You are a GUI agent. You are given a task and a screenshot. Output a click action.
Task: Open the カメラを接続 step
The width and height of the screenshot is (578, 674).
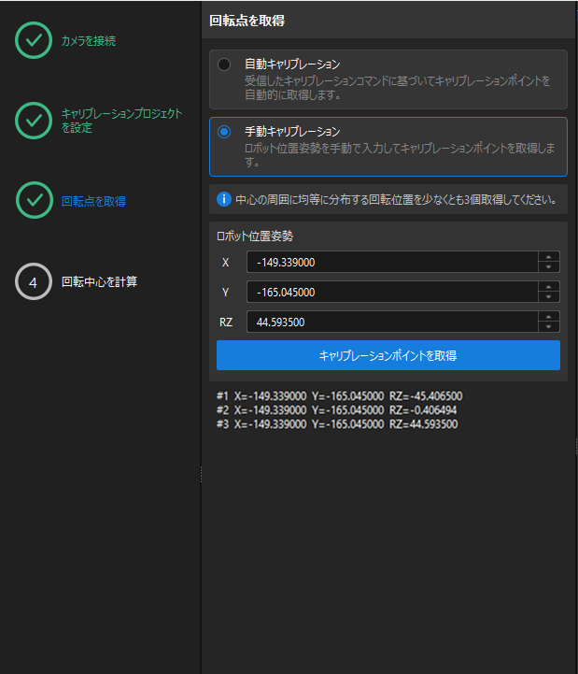89,41
